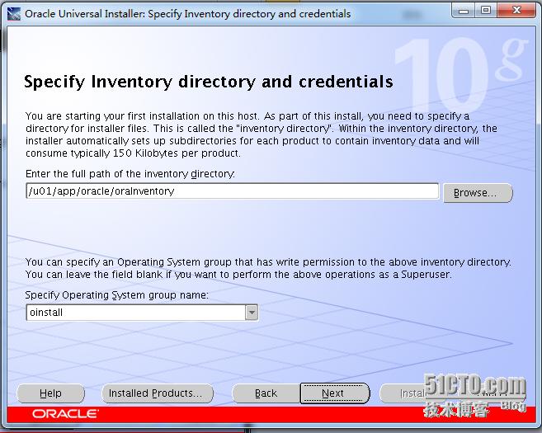Click the Install button
Screen dimensions: 542x433
tap(412, 393)
